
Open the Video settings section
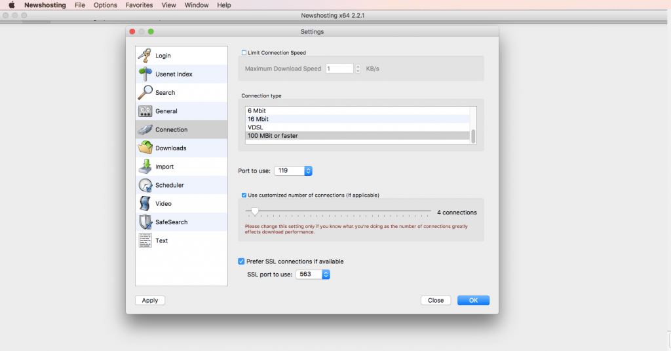point(182,204)
